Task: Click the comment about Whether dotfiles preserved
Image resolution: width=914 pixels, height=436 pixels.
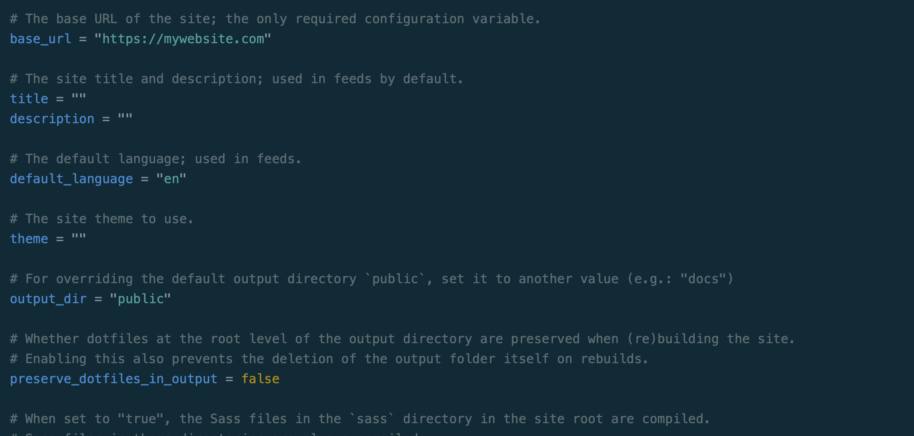Action: pyautogui.click(x=402, y=339)
